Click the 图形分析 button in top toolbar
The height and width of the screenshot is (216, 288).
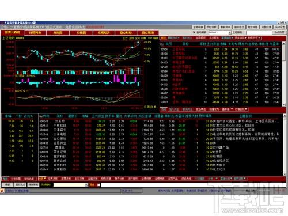[x=211, y=27]
